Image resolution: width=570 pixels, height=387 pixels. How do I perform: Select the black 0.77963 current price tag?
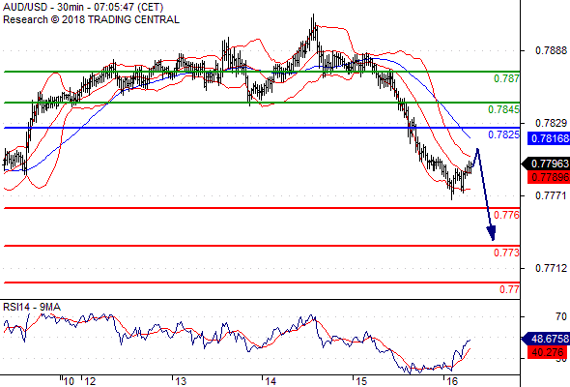coord(546,164)
